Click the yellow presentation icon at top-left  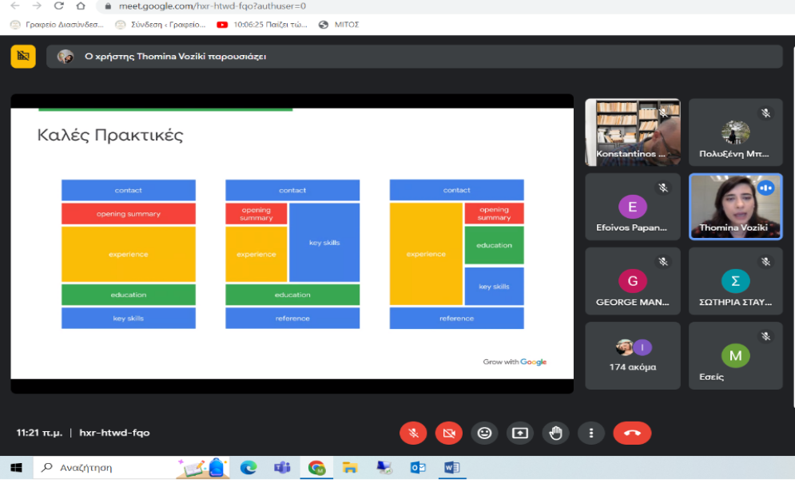(x=23, y=56)
